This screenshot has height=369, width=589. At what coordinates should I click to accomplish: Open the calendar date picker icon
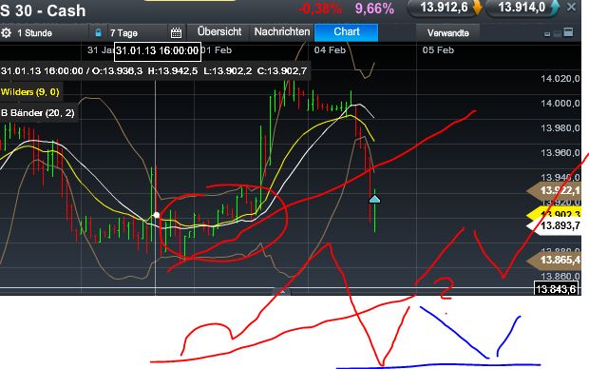(176, 33)
